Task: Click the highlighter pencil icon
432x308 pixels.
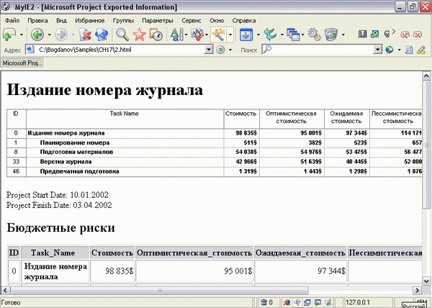Action: pos(421,50)
